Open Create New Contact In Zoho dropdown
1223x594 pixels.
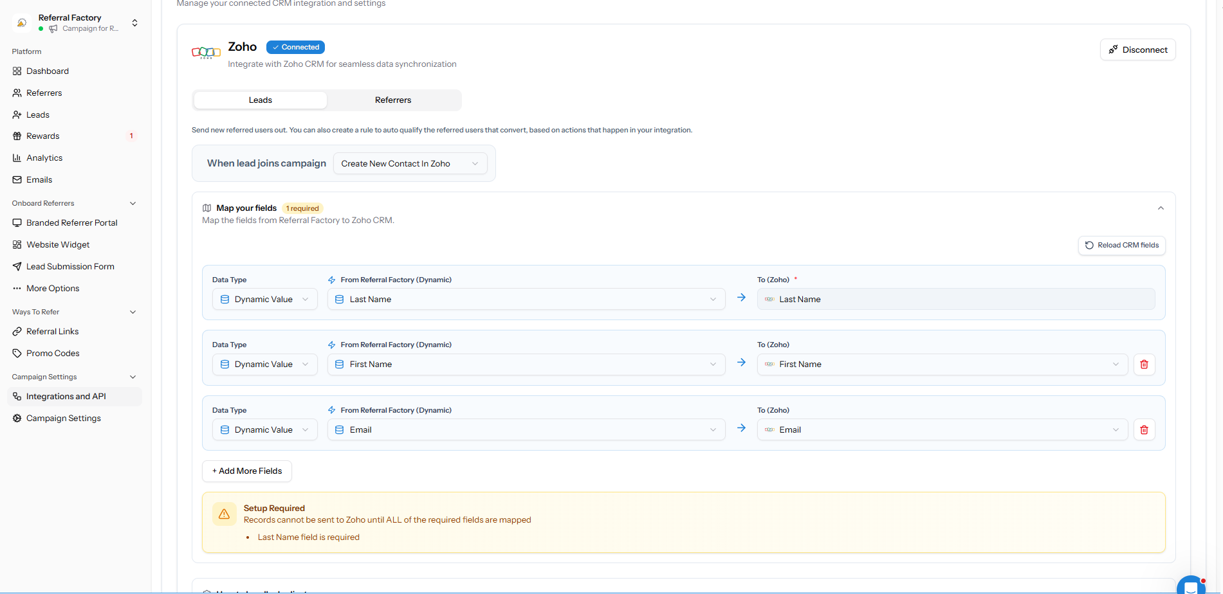point(410,164)
